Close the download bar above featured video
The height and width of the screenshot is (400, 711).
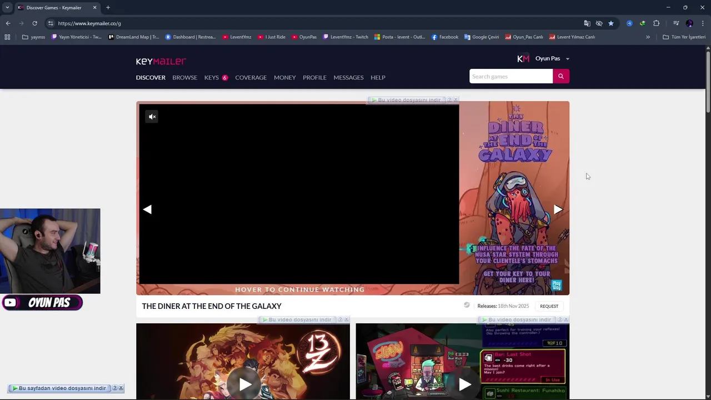coord(455,100)
